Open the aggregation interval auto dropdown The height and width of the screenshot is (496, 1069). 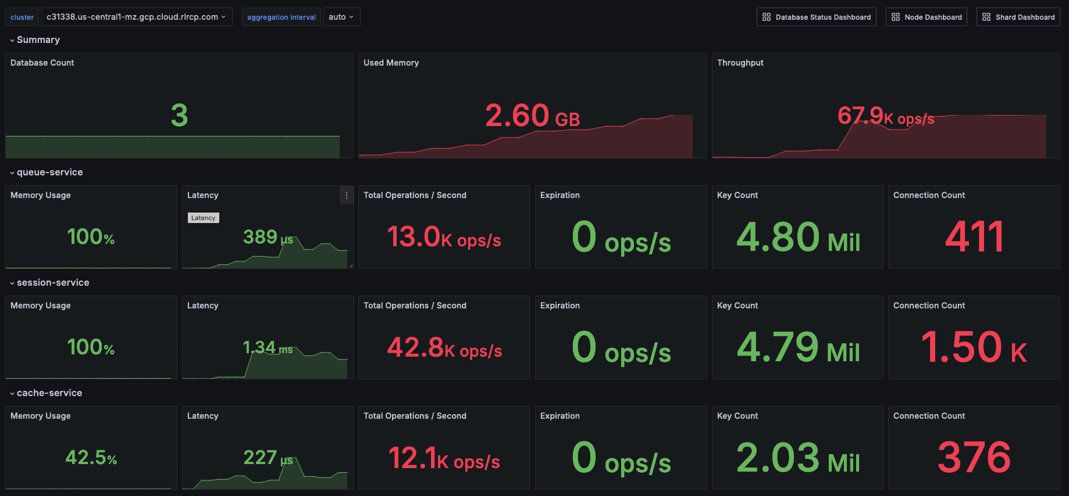point(341,17)
